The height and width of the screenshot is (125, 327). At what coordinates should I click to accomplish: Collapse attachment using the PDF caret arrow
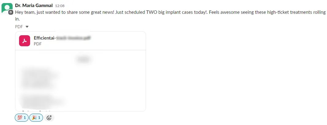click(27, 27)
